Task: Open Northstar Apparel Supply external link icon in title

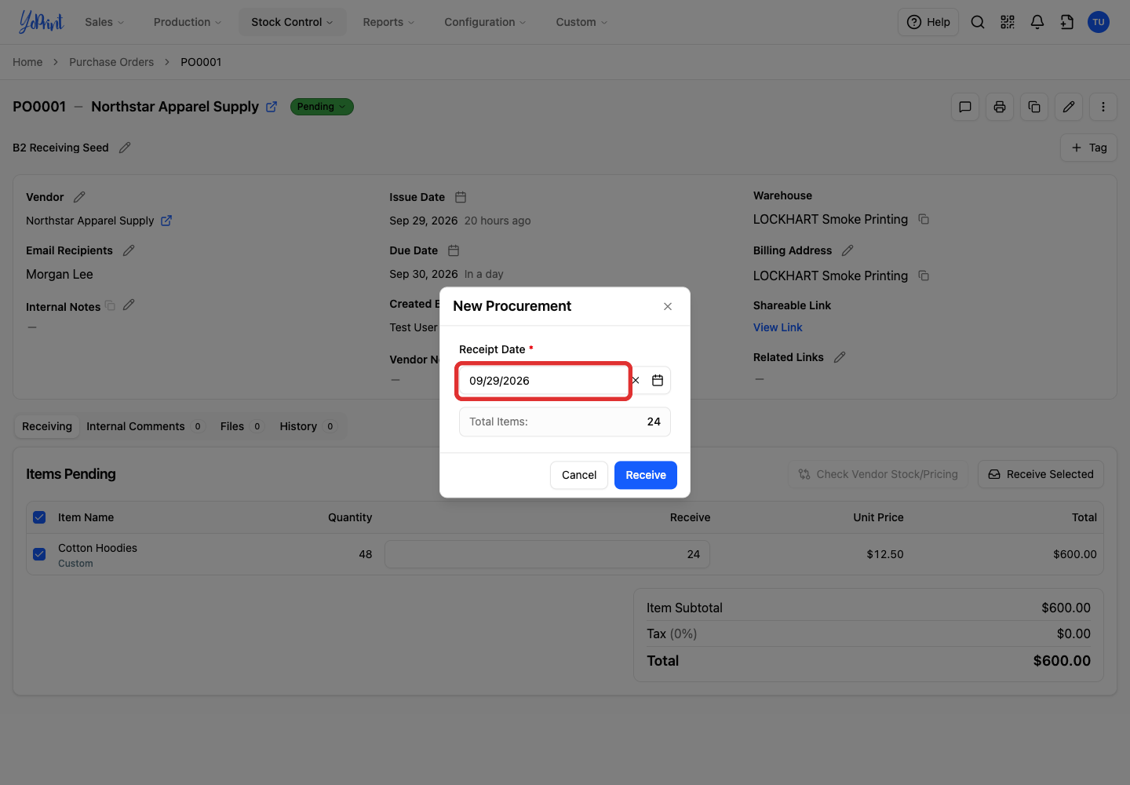Action: 272,107
